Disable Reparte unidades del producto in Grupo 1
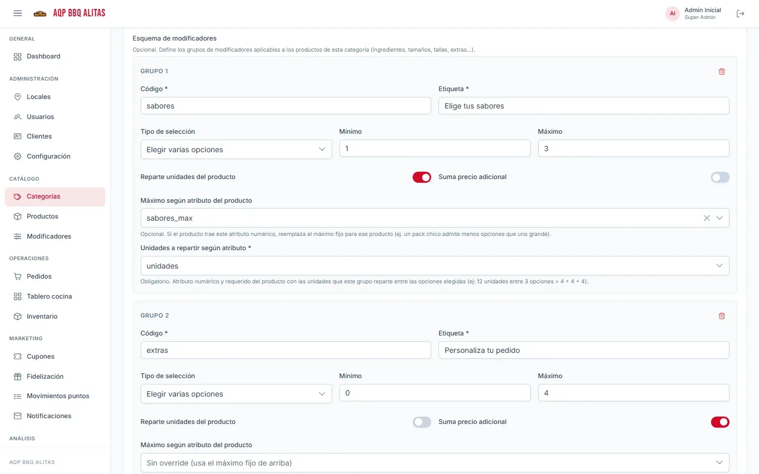 [422, 177]
